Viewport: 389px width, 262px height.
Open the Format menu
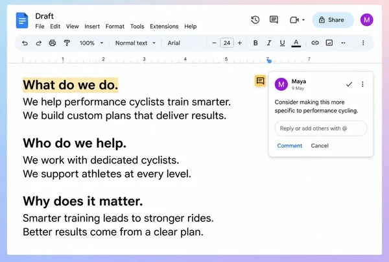click(115, 27)
